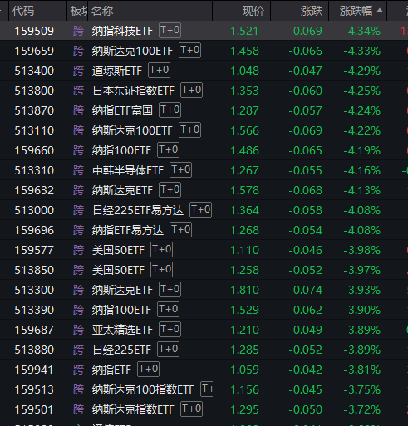The height and width of the screenshot is (426, 408).
Task: Click price 1.295 of 纳斯达克指数ETF
Action: pyautogui.click(x=245, y=409)
